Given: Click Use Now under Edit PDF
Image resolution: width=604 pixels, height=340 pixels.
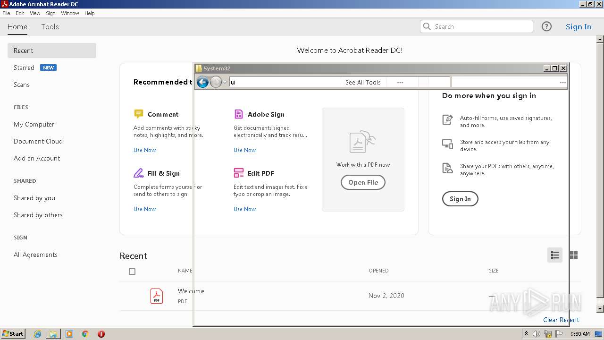Looking at the screenshot, I should [x=244, y=209].
